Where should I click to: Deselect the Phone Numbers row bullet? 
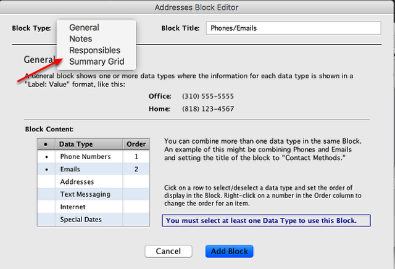click(x=46, y=157)
